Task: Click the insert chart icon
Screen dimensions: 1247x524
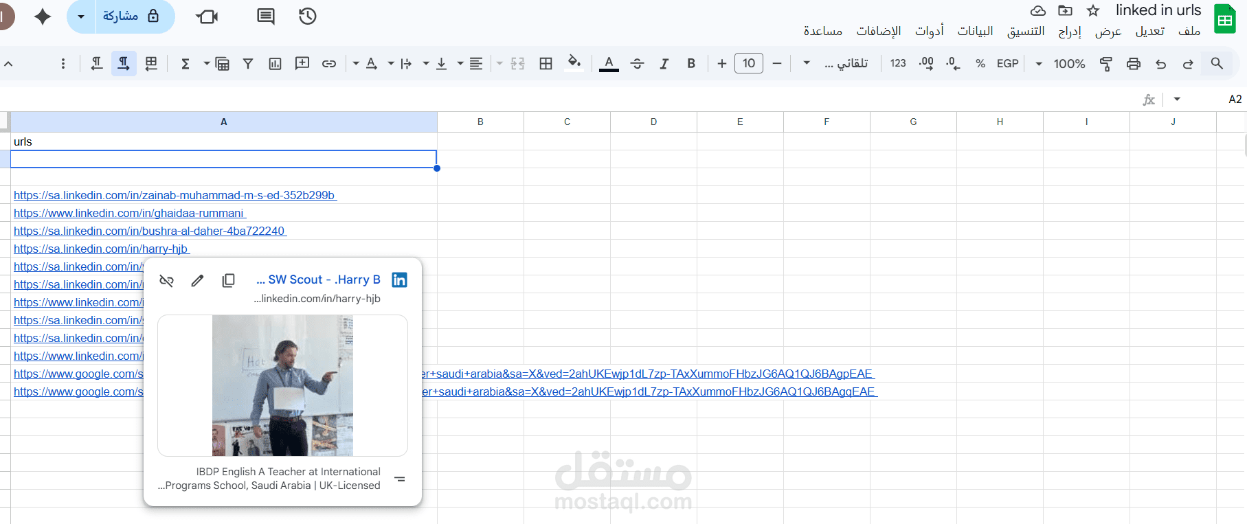Action: pyautogui.click(x=275, y=64)
